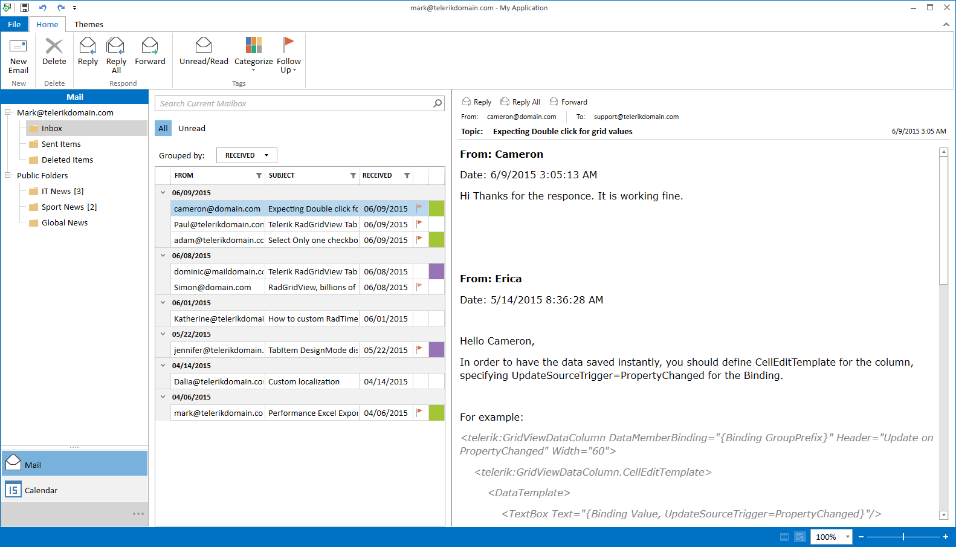Click Reply in the reading pane header
The height and width of the screenshot is (547, 956).
[477, 102]
